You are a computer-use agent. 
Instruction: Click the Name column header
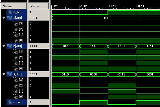(14, 6)
